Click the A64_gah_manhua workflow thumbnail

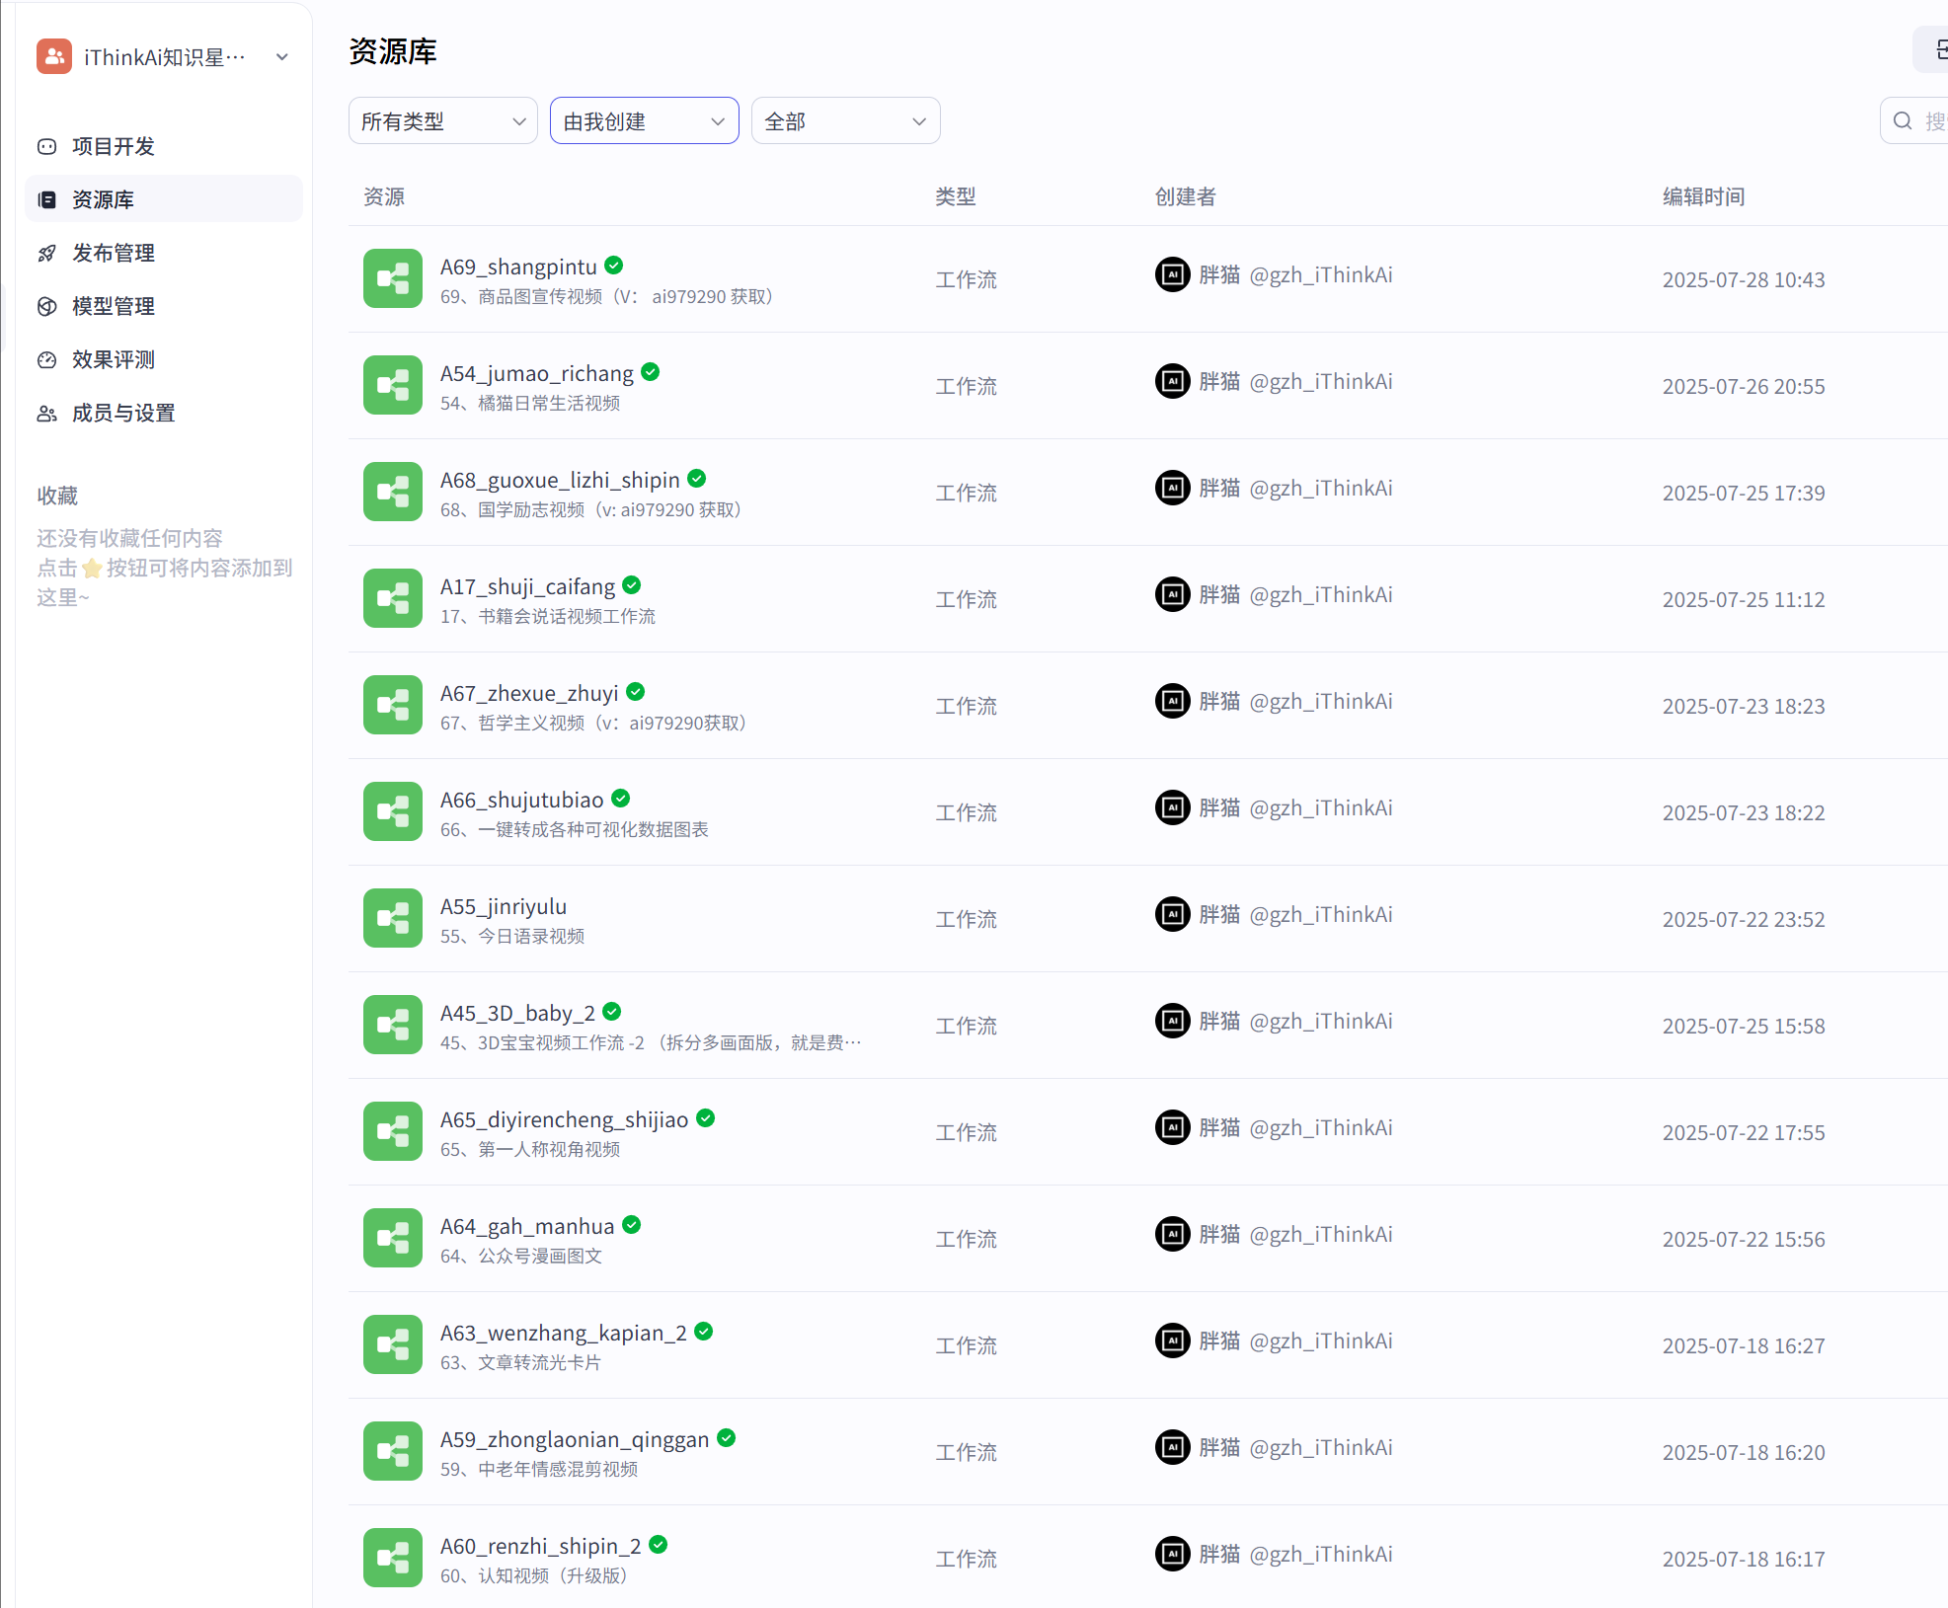pyautogui.click(x=392, y=1238)
